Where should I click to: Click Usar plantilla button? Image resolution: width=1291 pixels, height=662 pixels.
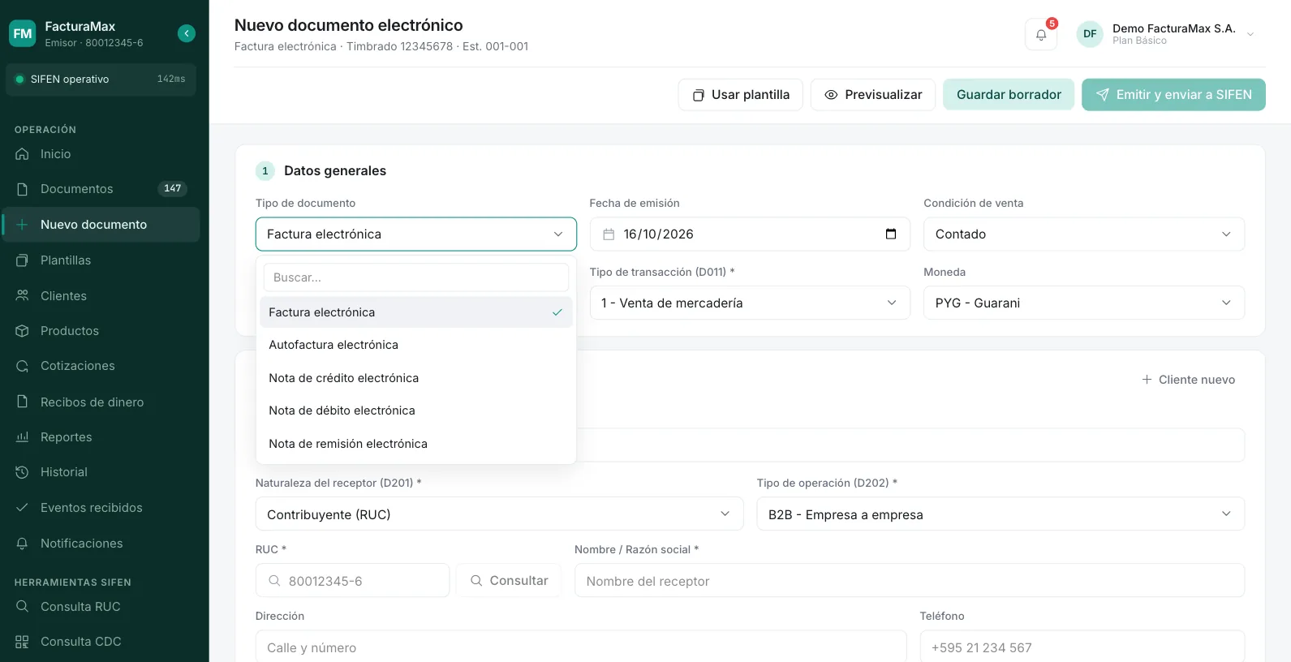(x=740, y=95)
